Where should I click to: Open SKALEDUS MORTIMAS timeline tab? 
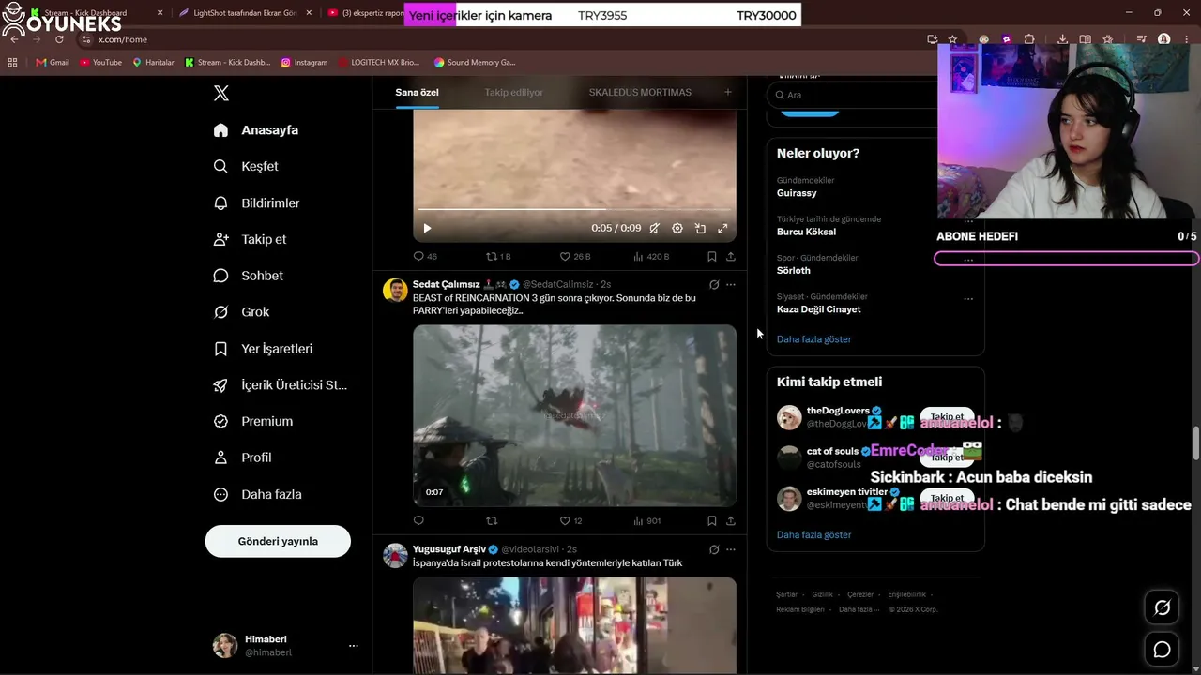pos(640,92)
